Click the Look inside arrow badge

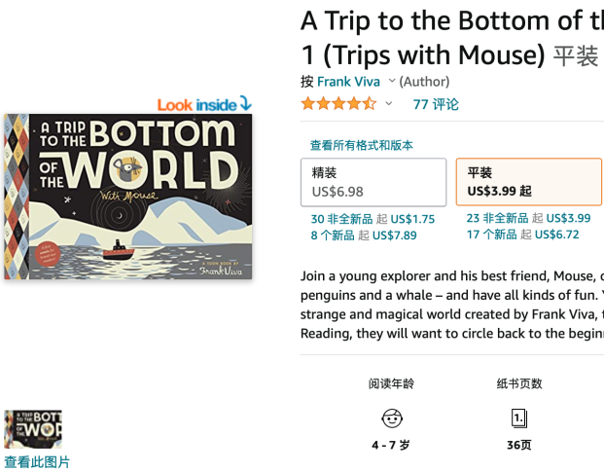pos(204,104)
